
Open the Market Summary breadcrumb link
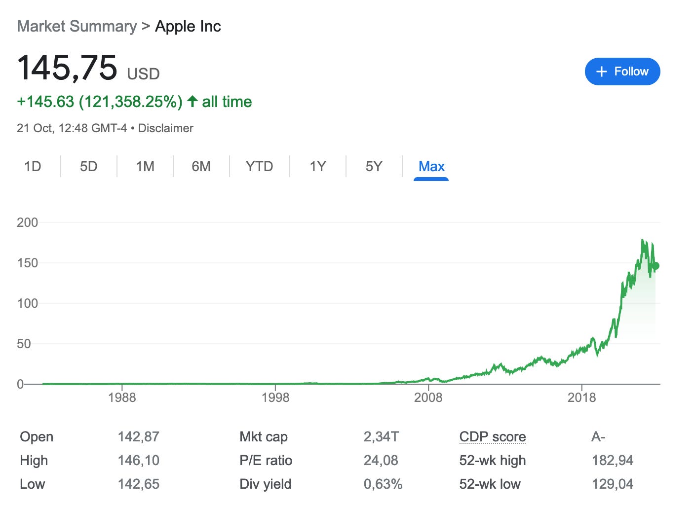(x=77, y=26)
